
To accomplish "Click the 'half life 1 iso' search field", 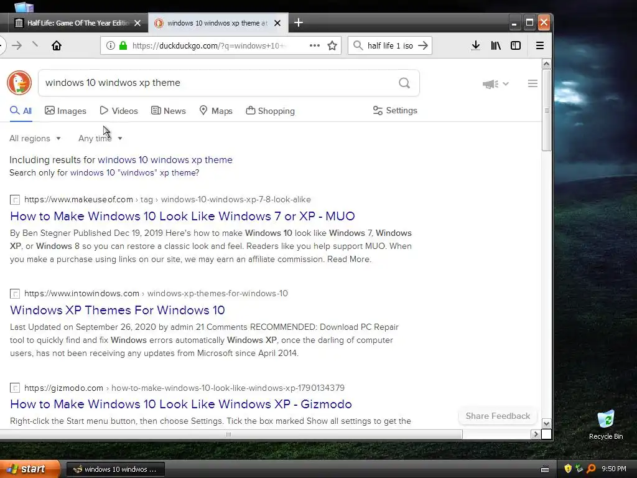I will pyautogui.click(x=389, y=45).
